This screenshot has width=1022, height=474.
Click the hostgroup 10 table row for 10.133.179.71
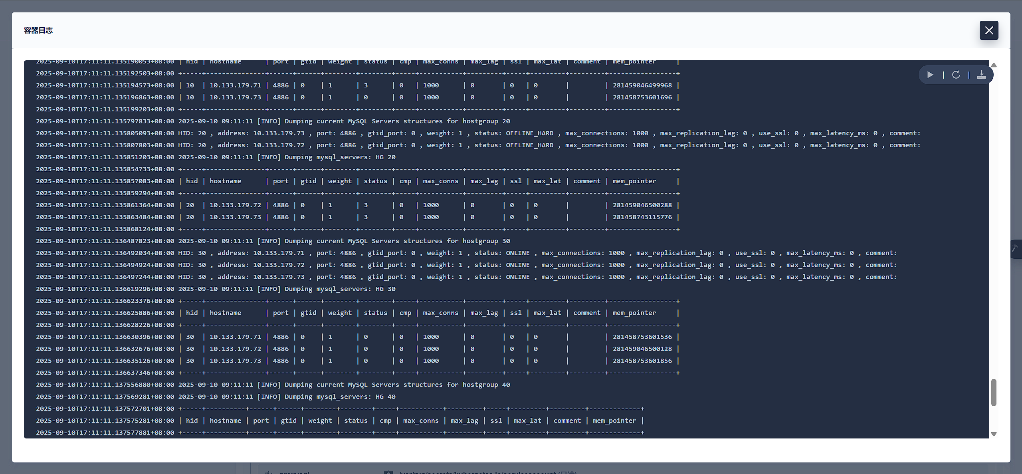[x=235, y=85]
